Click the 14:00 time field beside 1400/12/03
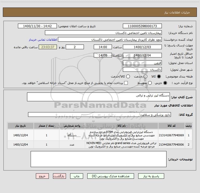The width and height of the screenshot is (200, 193). pos(103,47)
